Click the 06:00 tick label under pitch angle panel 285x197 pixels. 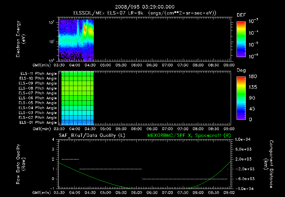(136, 129)
